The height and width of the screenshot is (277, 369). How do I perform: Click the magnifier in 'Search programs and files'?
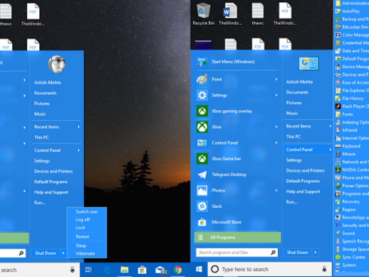[x=273, y=252]
